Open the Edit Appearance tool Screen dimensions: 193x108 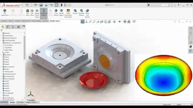(x=5, y=12)
